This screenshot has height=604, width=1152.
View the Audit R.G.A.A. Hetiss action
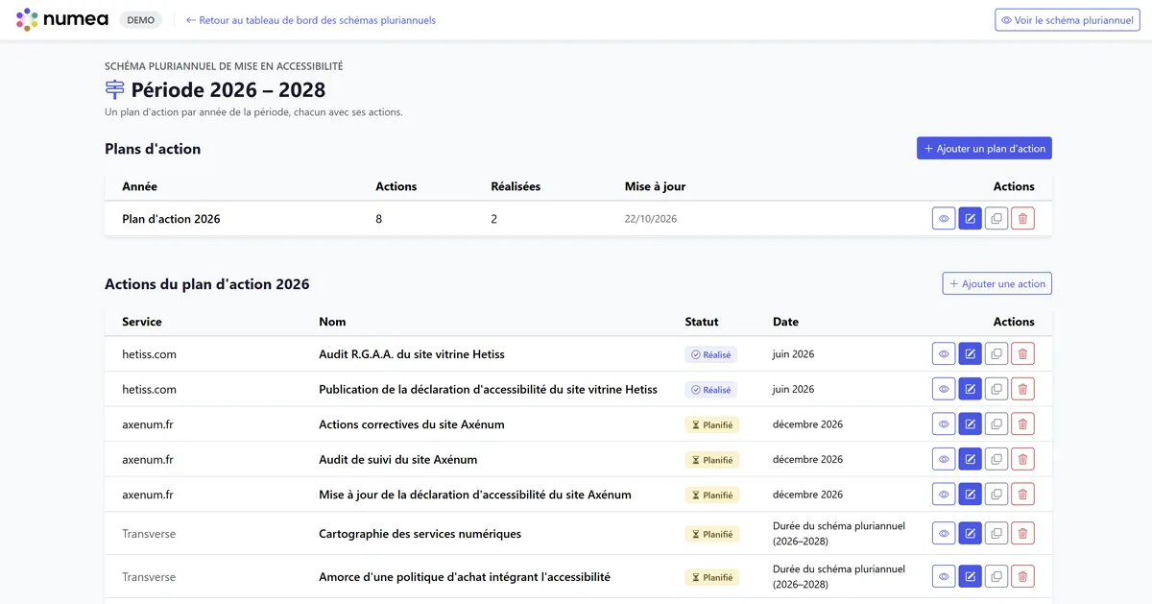click(x=944, y=354)
